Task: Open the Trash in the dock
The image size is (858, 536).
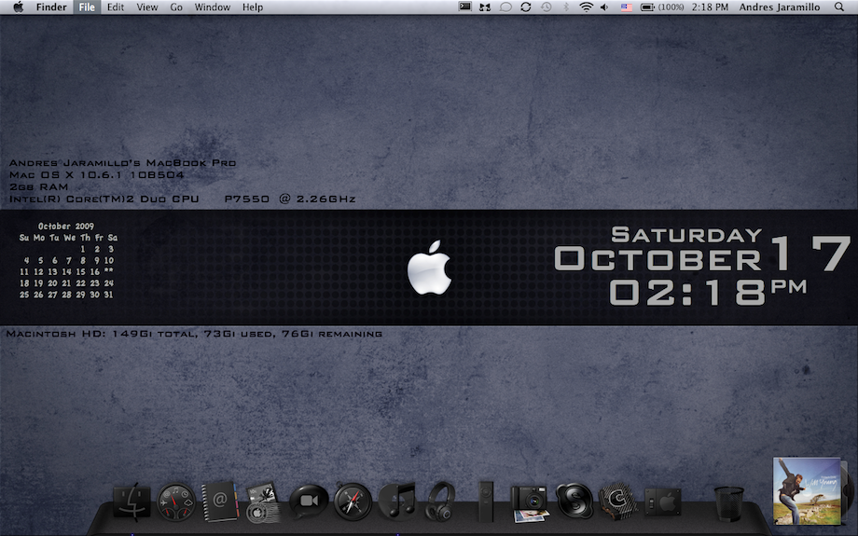Action: pyautogui.click(x=729, y=503)
